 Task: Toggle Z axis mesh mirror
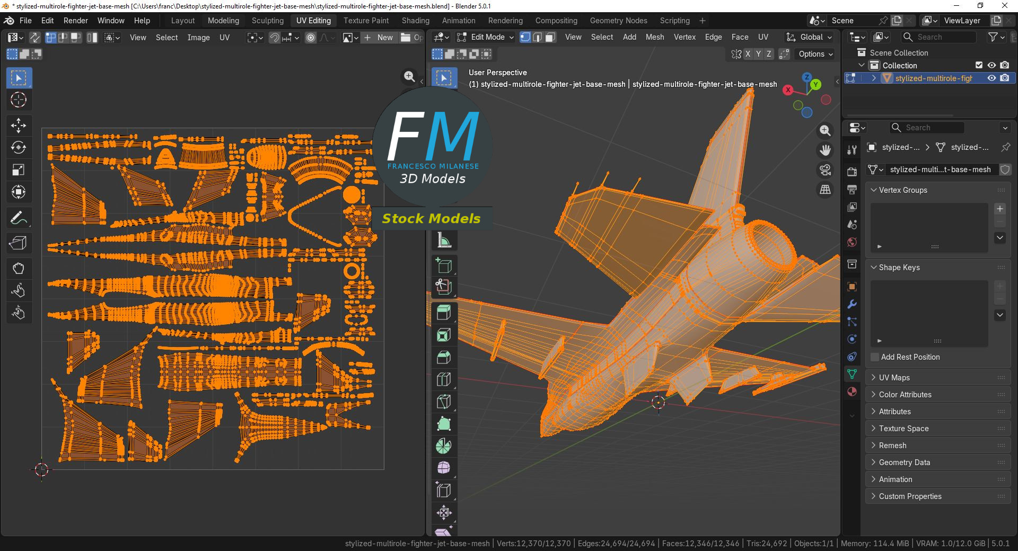[769, 54]
